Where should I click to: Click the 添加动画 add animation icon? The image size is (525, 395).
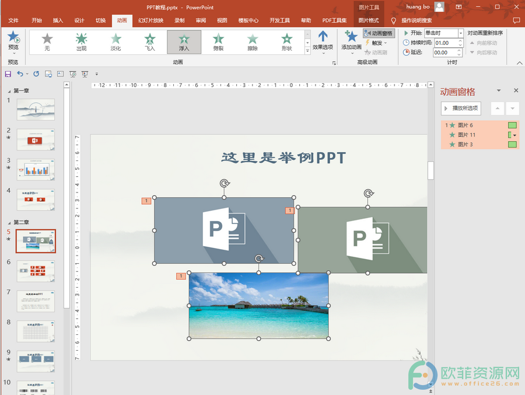click(x=351, y=37)
